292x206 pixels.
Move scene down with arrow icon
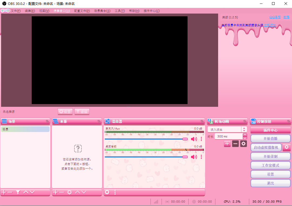point(32,192)
